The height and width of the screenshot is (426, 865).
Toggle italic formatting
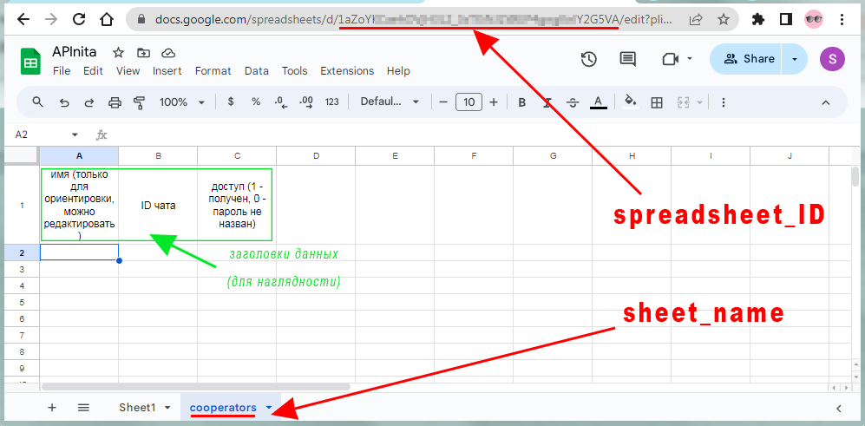point(547,102)
